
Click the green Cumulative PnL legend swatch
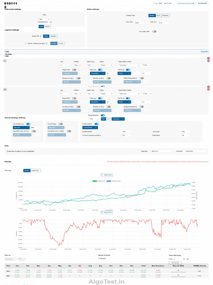pos(95,181)
